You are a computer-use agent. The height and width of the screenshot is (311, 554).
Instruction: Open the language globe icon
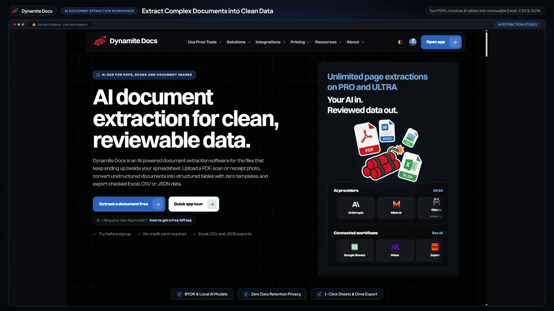click(x=413, y=42)
